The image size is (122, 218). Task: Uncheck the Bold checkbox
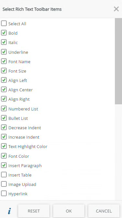tap(4, 33)
